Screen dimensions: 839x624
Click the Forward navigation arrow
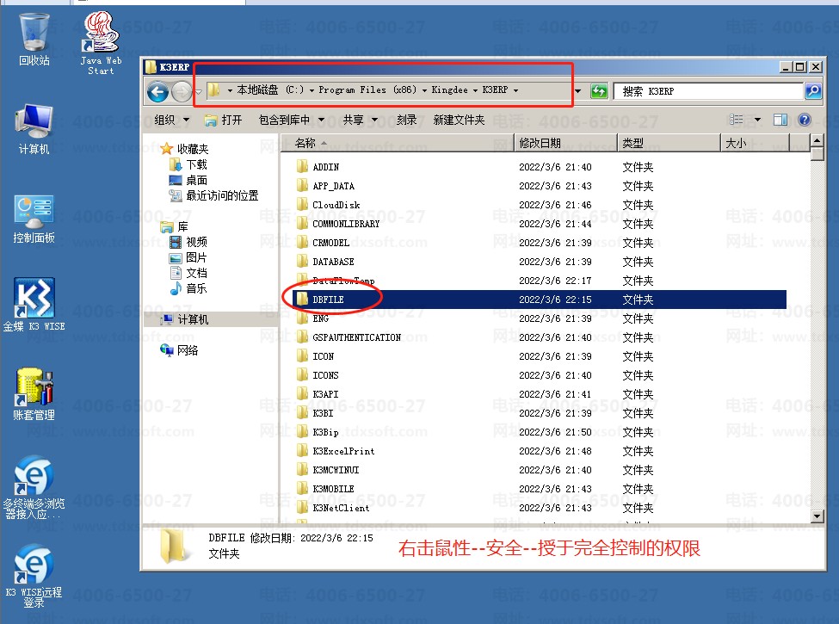click(182, 92)
